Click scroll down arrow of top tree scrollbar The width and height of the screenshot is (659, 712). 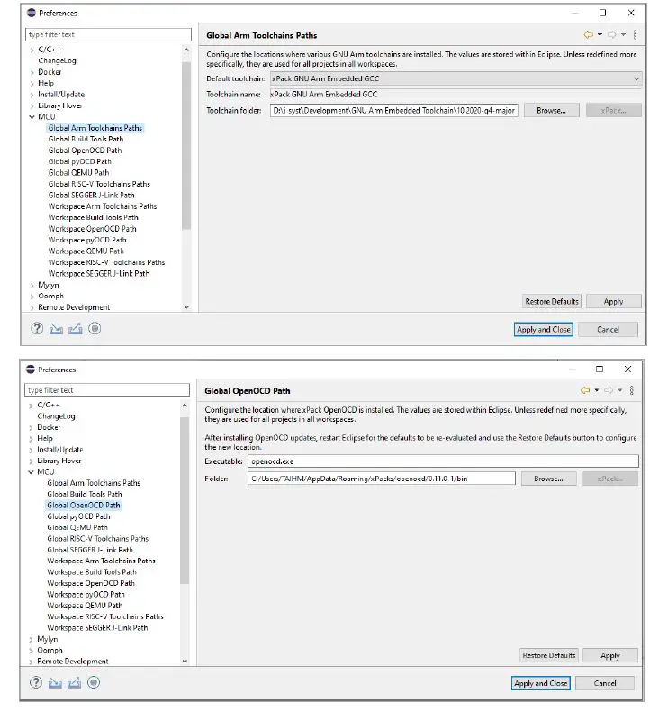pyautogui.click(x=186, y=307)
